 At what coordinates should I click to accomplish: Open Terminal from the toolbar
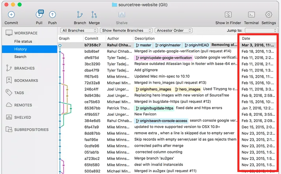(x=251, y=15)
